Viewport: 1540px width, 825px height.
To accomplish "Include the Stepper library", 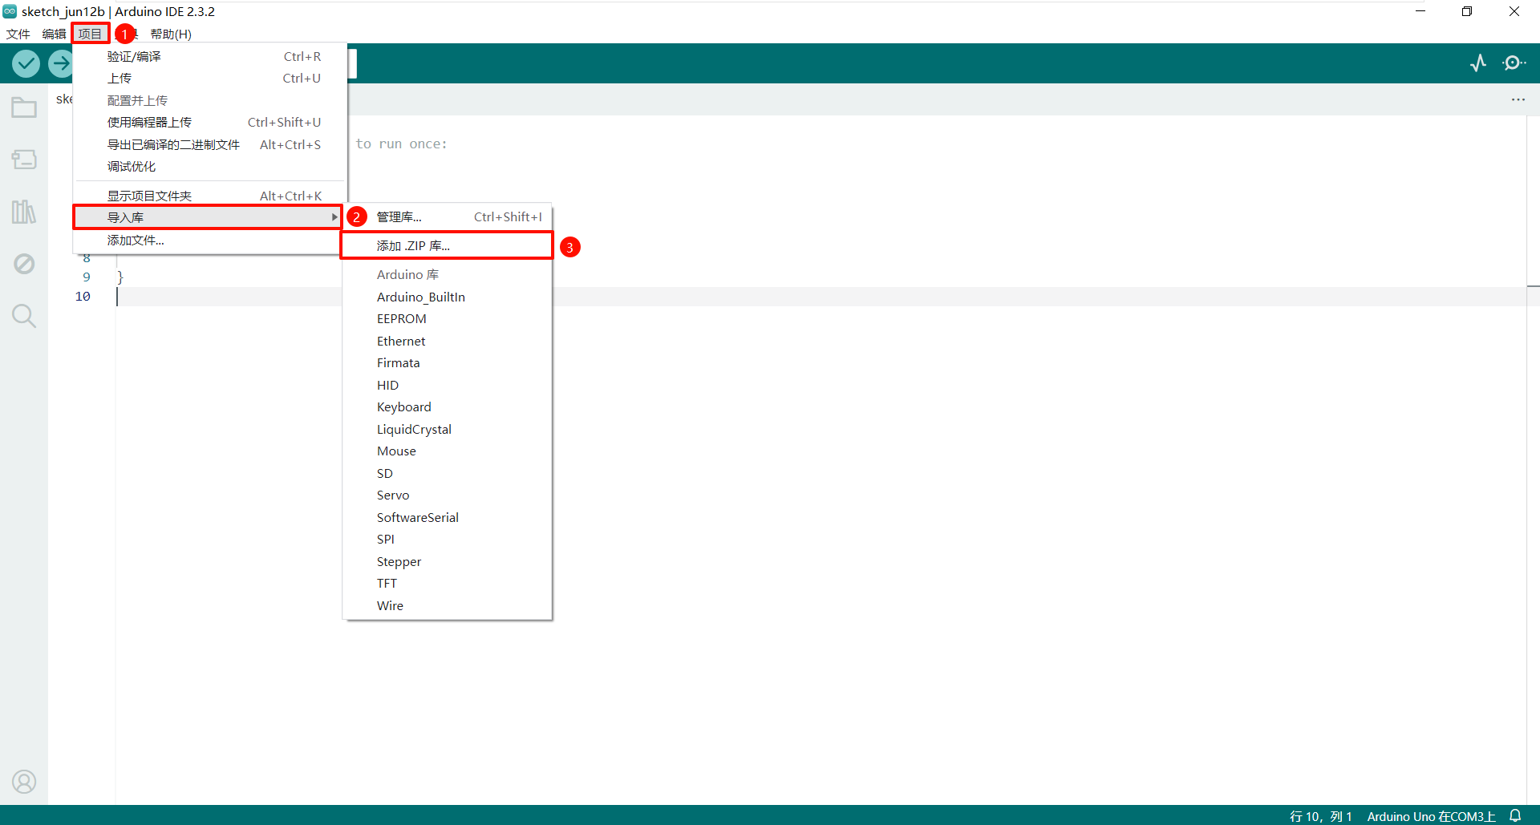I will (x=448, y=561).
